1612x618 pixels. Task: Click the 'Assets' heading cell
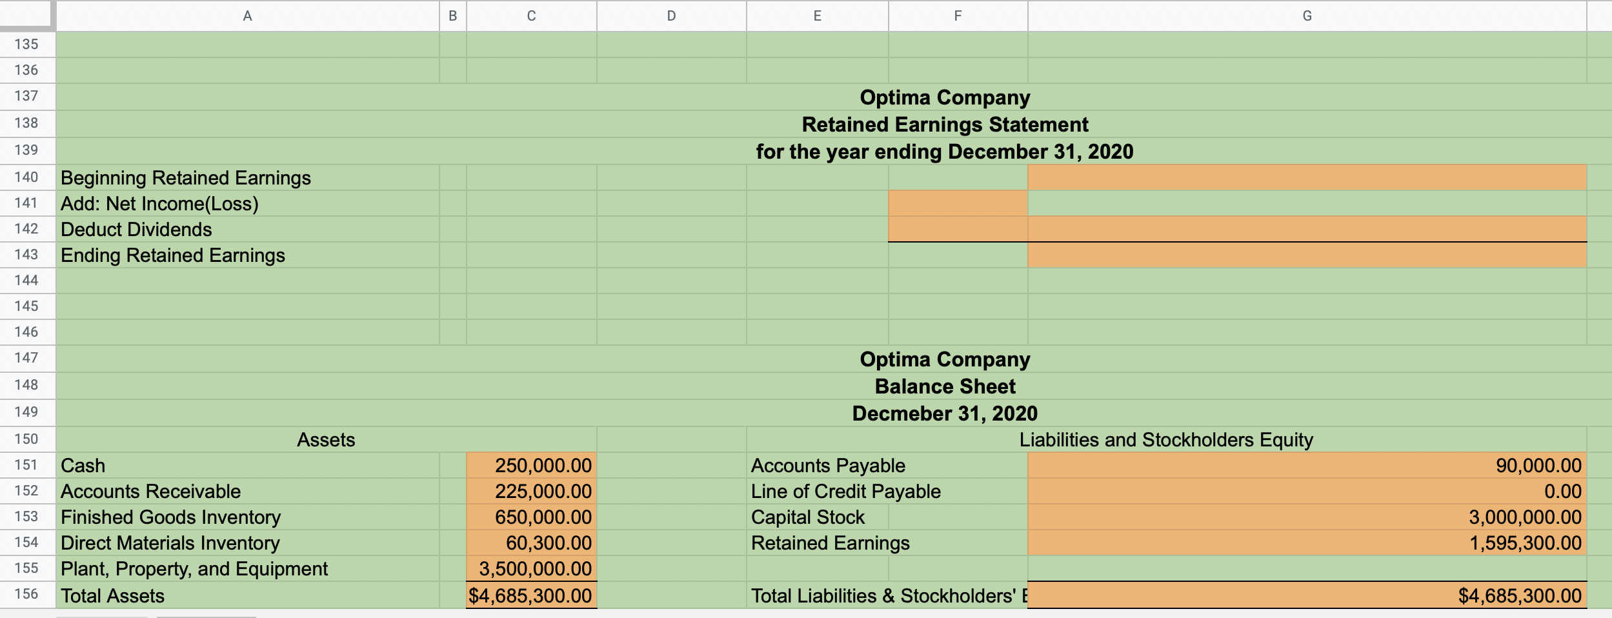tap(326, 439)
